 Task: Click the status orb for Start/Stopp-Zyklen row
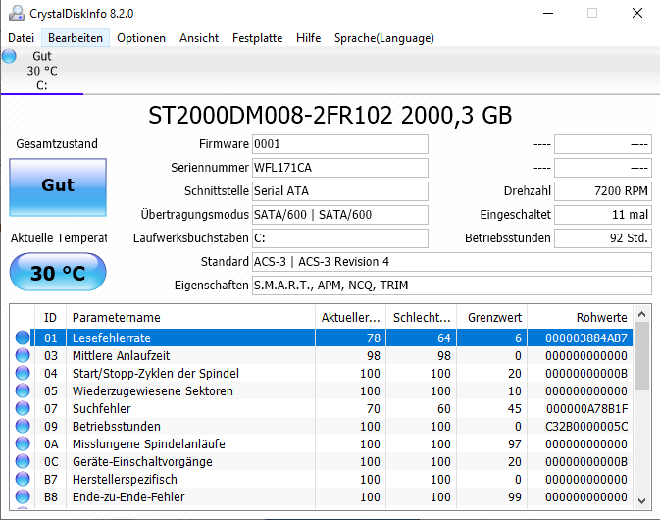(x=23, y=373)
